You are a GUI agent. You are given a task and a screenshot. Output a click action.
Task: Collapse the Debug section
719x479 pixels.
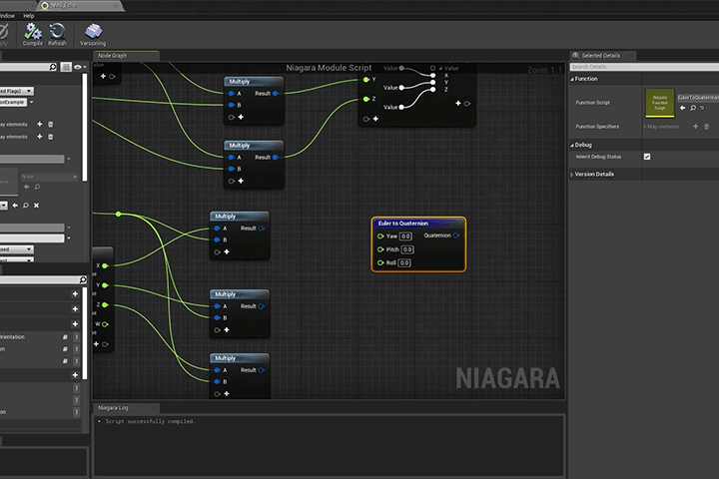[x=572, y=145]
